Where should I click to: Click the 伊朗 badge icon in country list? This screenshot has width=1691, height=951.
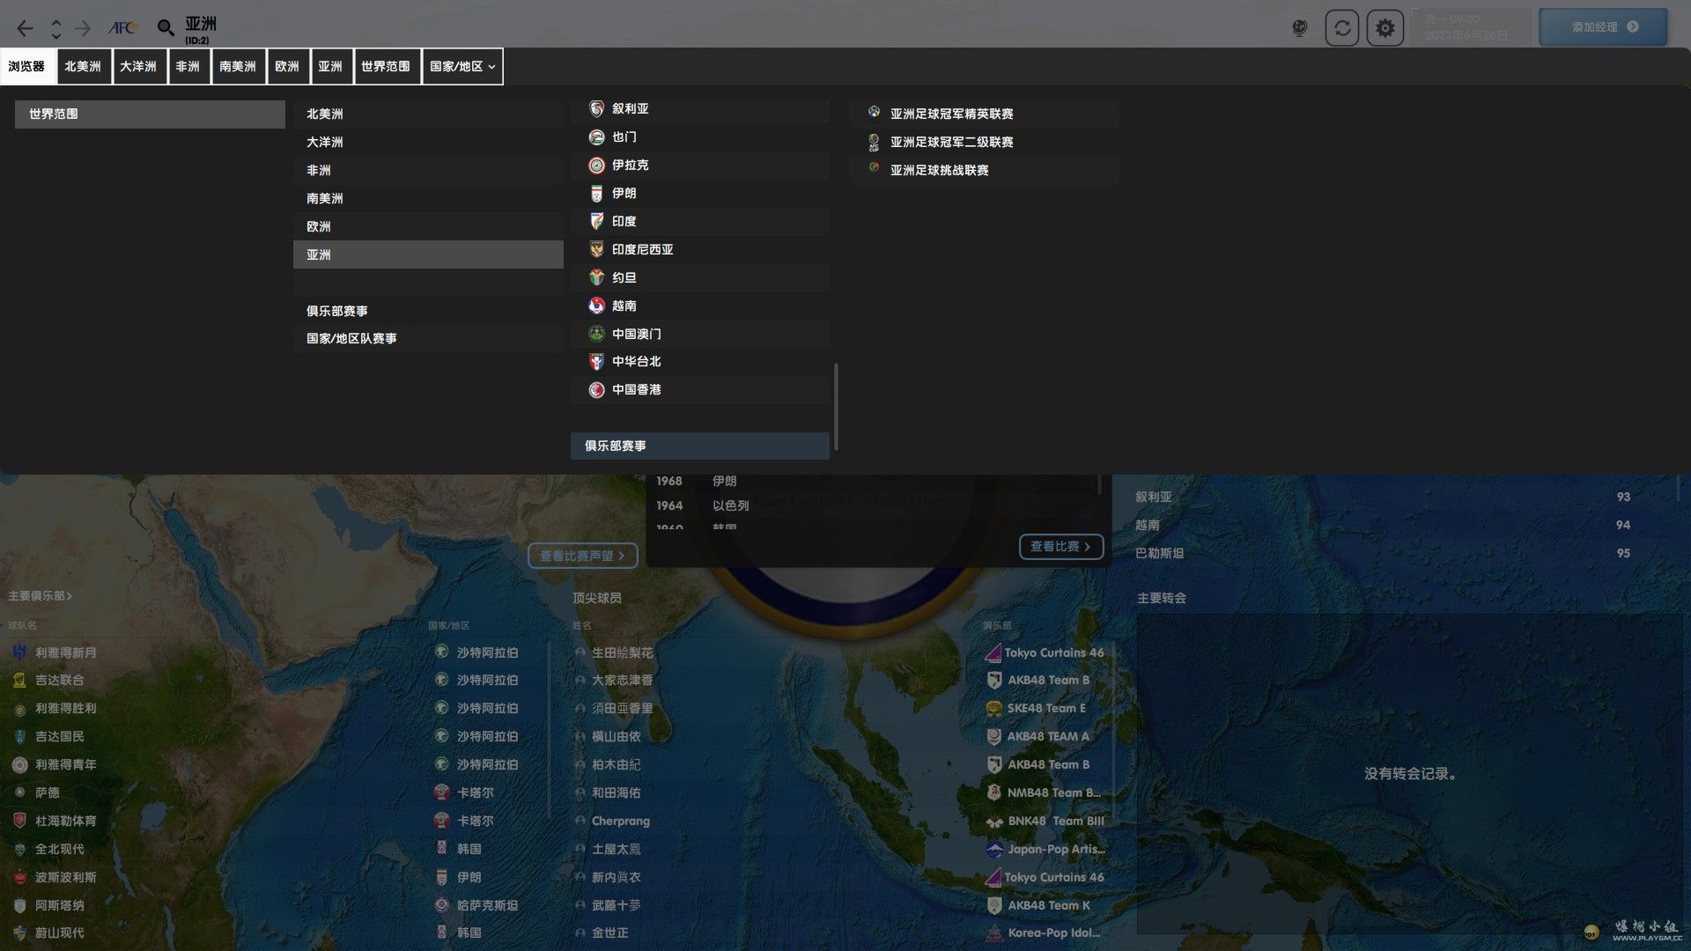(596, 193)
